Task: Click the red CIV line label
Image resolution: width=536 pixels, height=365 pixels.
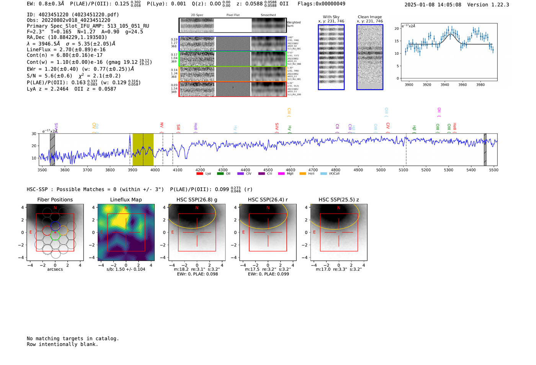Action: pos(388,126)
